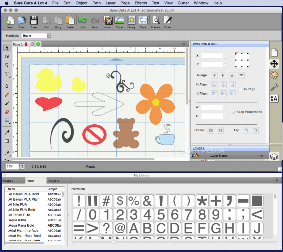Viewport: 283px width, 252px height.
Task: Click the ampersand glyph in Helvetica
Action: 147,201
